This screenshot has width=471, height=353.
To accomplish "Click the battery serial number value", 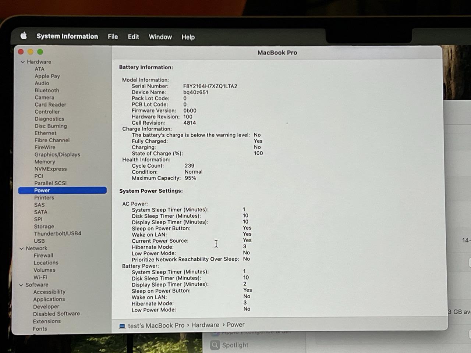I will (x=210, y=86).
